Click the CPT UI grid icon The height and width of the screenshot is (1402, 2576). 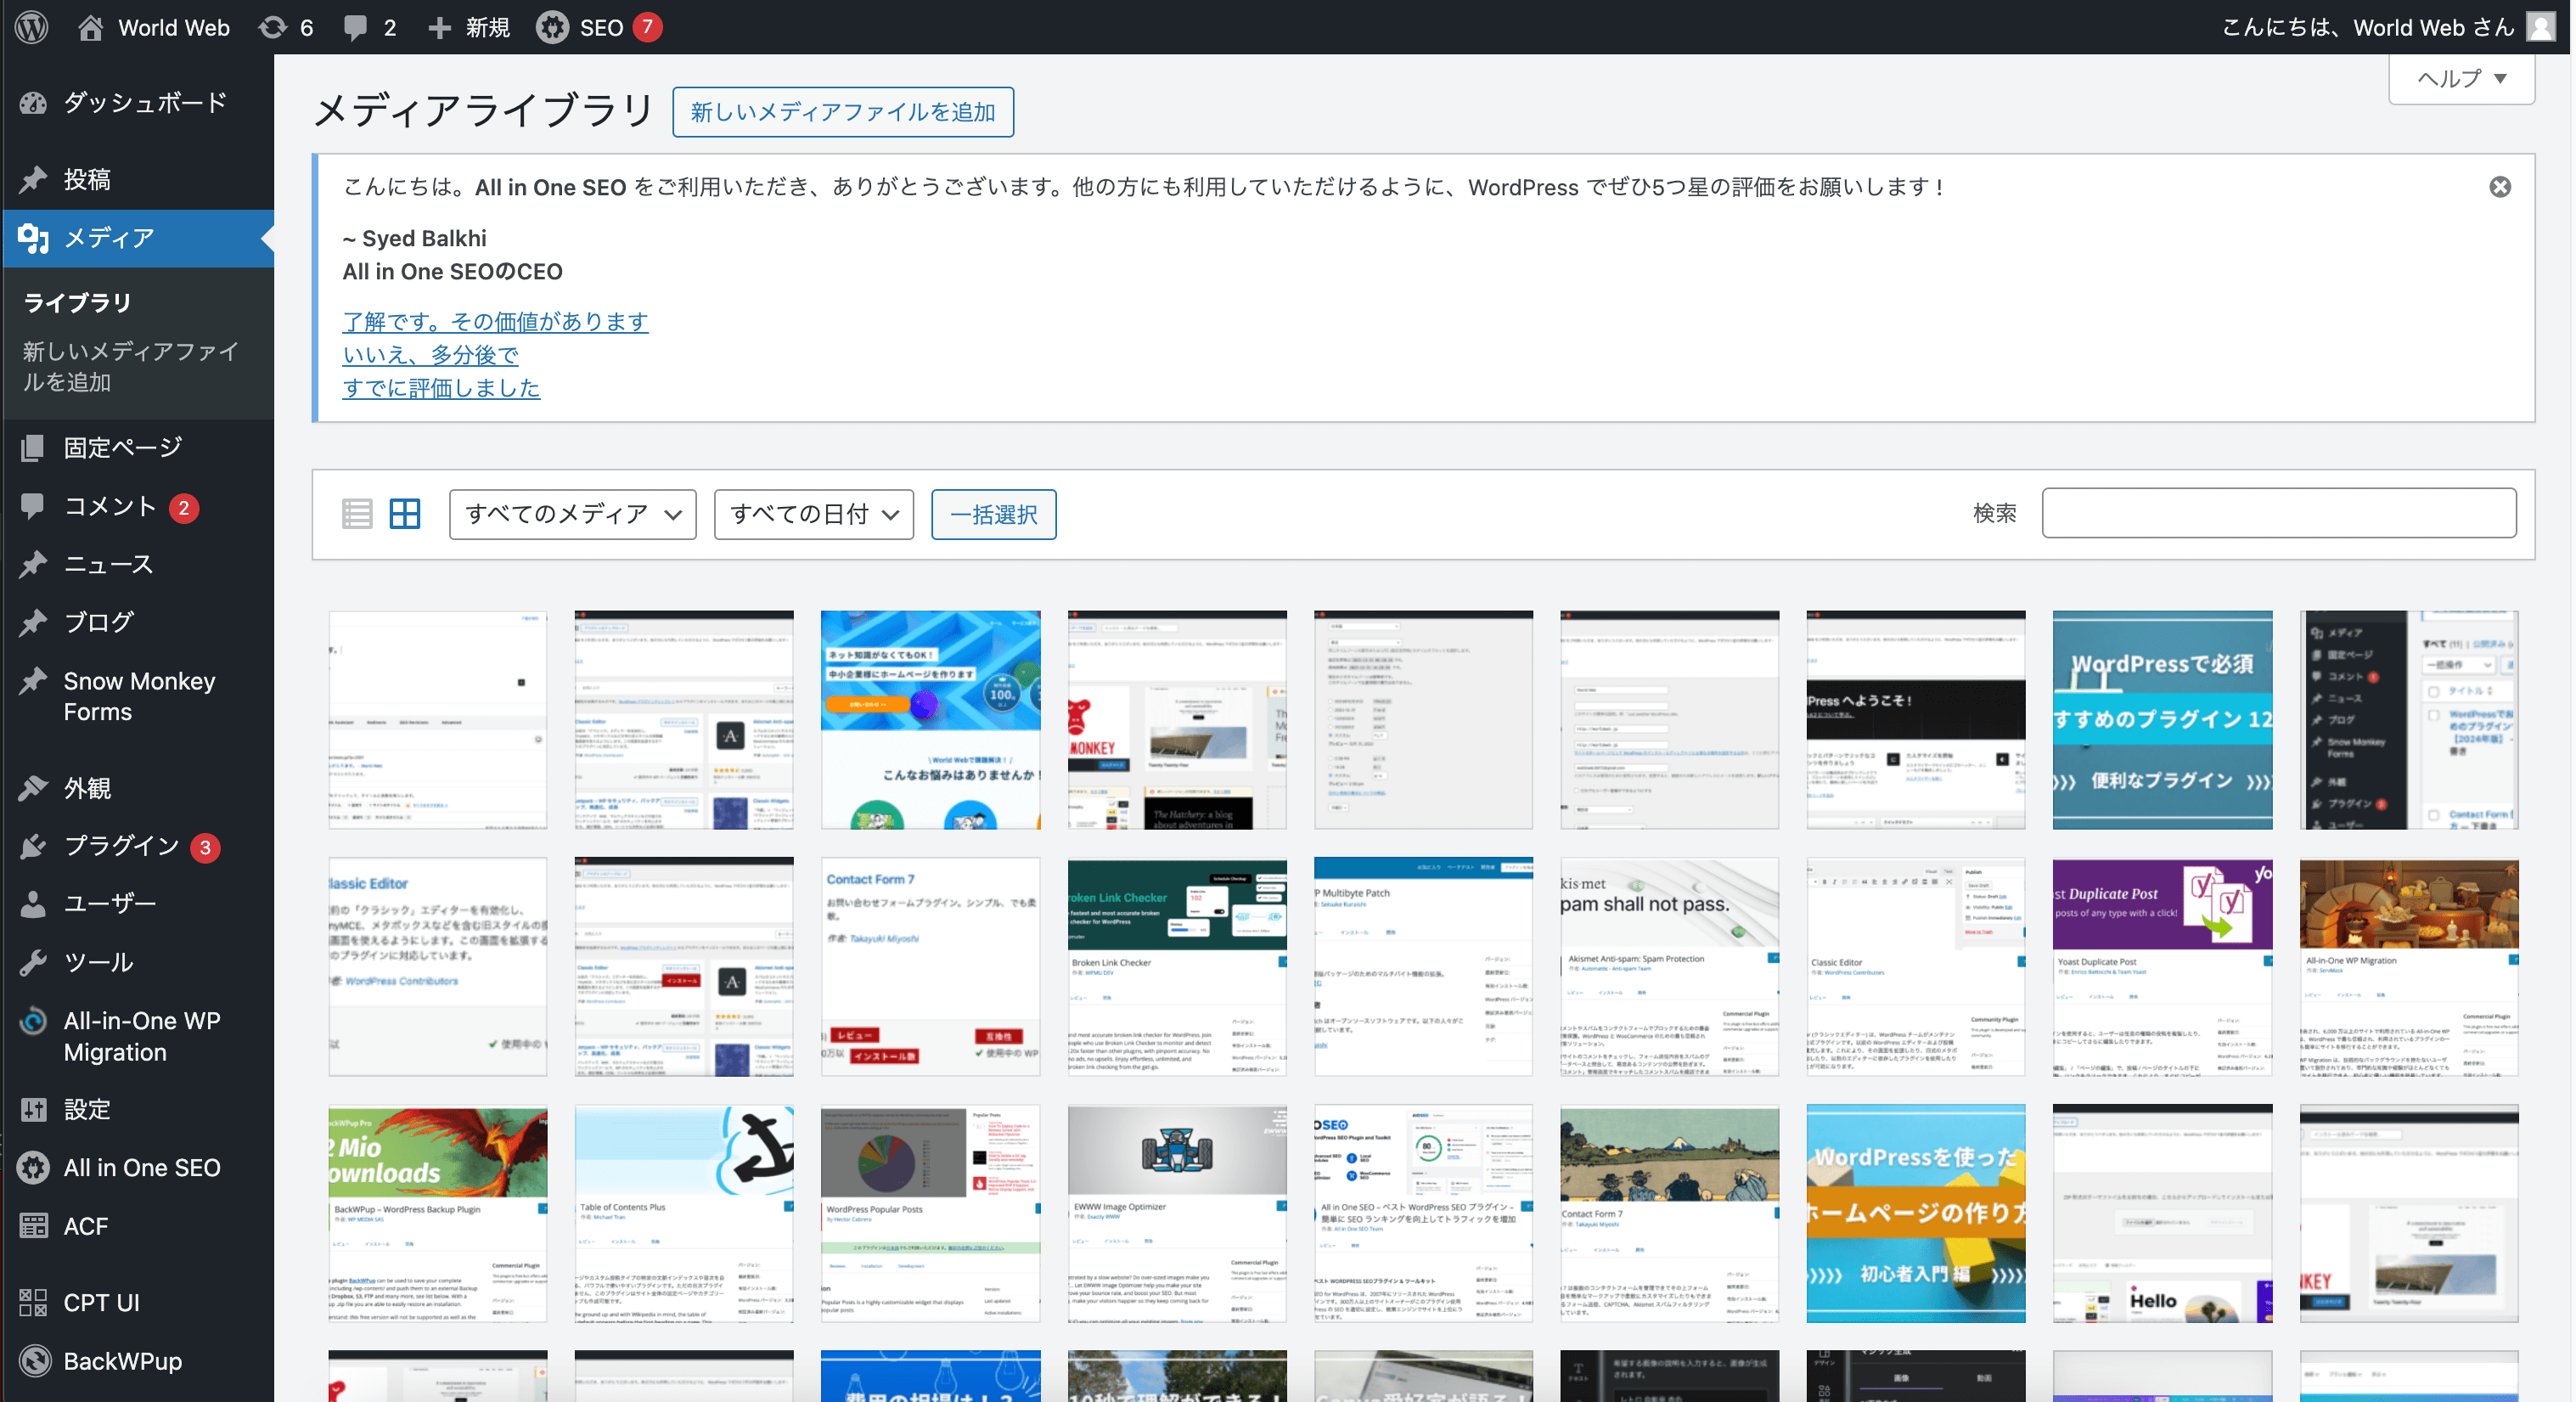[x=33, y=1303]
